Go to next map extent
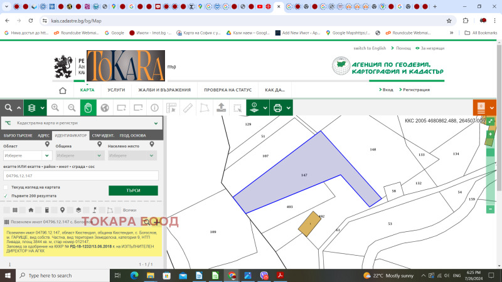Screen dimensions: 502x282 (138, 108)
